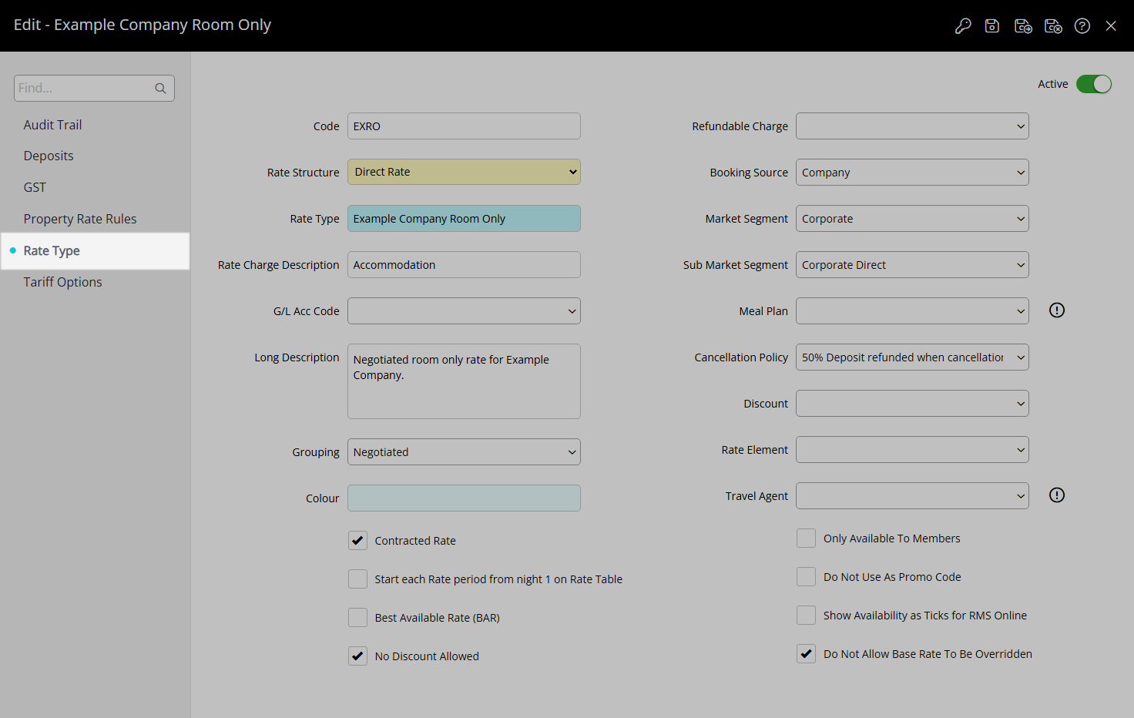Click the Long Description text area

click(464, 381)
